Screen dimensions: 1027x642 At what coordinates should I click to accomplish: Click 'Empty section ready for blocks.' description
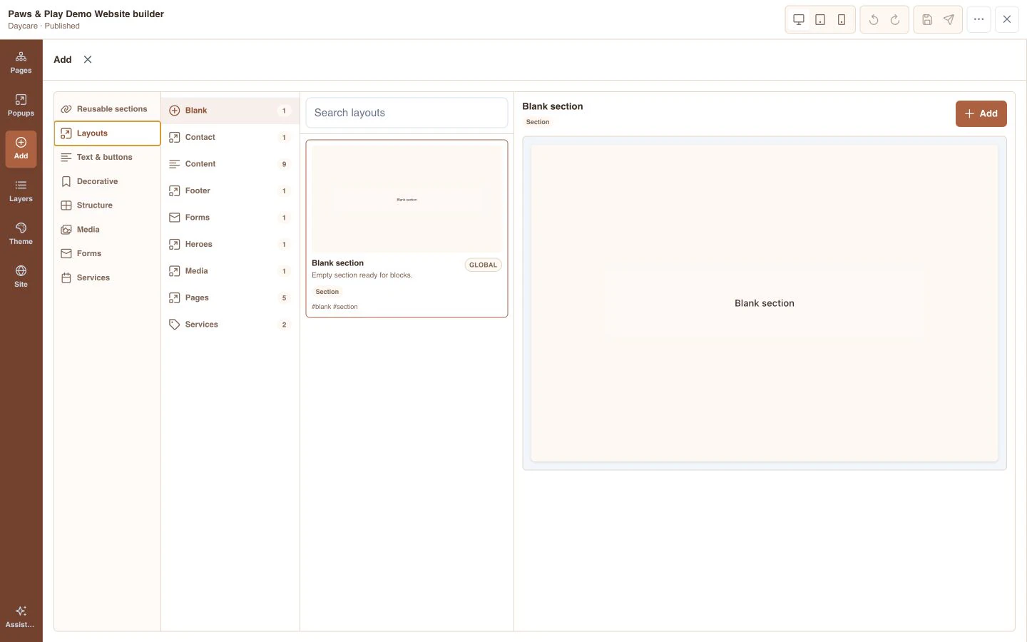[x=362, y=275]
